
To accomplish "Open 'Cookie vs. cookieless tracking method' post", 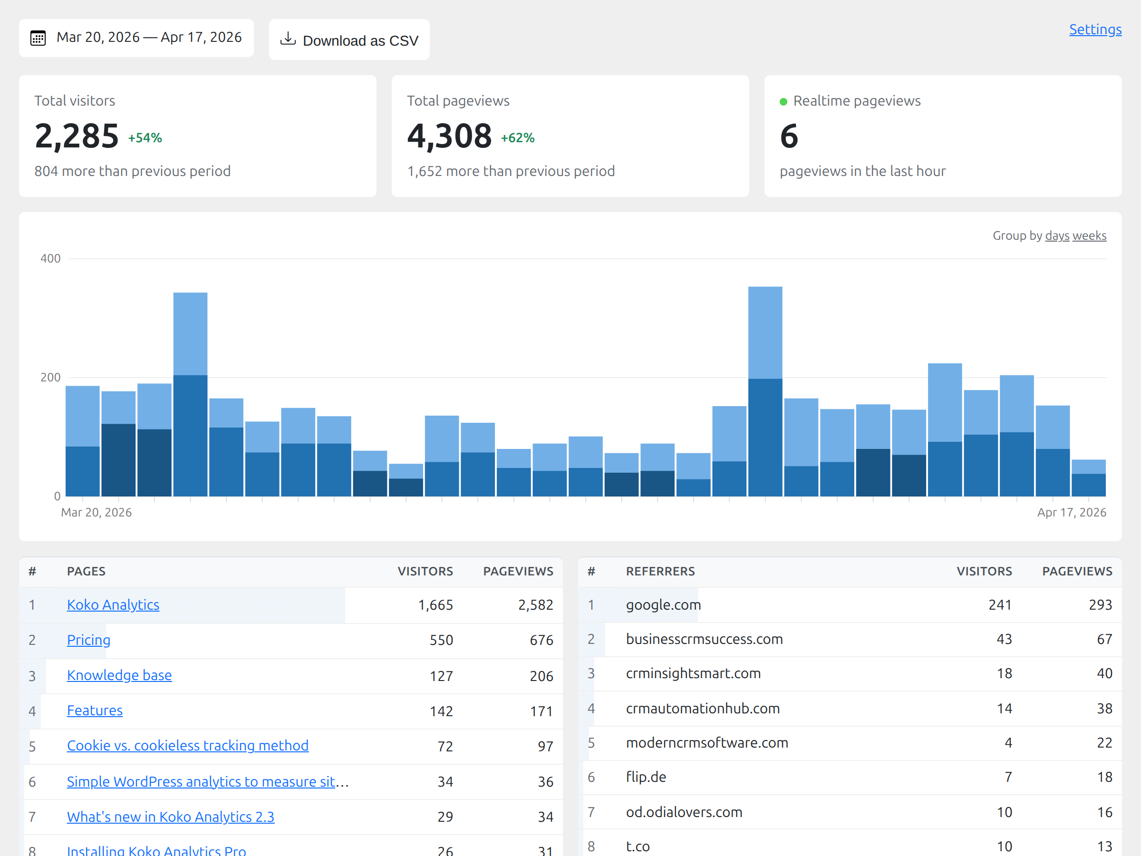I will 187,746.
